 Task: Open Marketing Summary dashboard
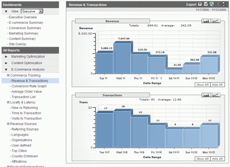click(x=23, y=33)
